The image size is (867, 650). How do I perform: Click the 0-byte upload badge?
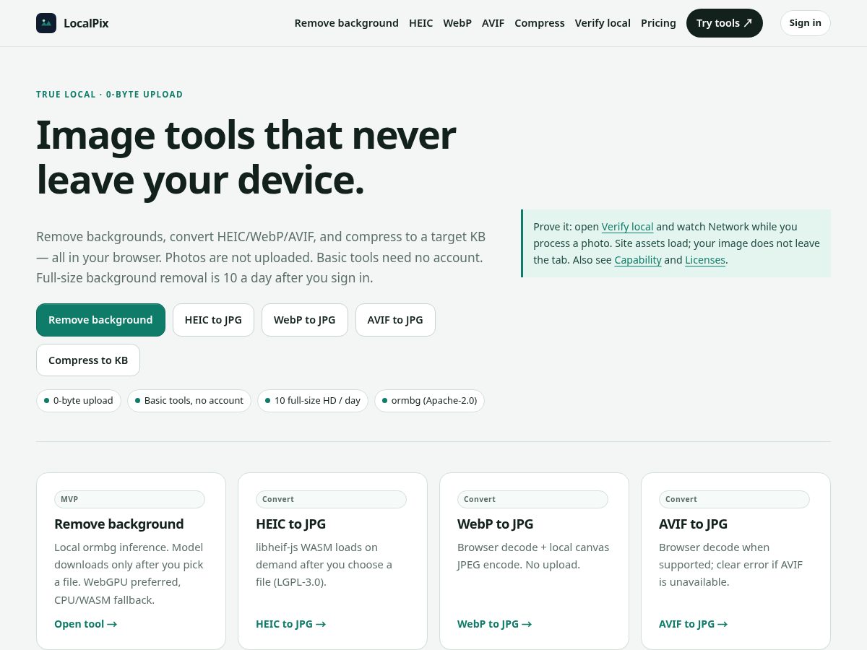(79, 401)
